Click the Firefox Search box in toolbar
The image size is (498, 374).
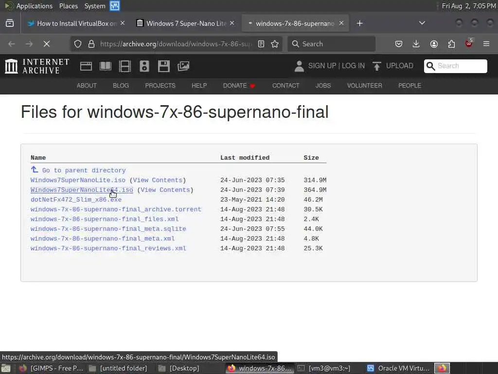click(x=332, y=44)
